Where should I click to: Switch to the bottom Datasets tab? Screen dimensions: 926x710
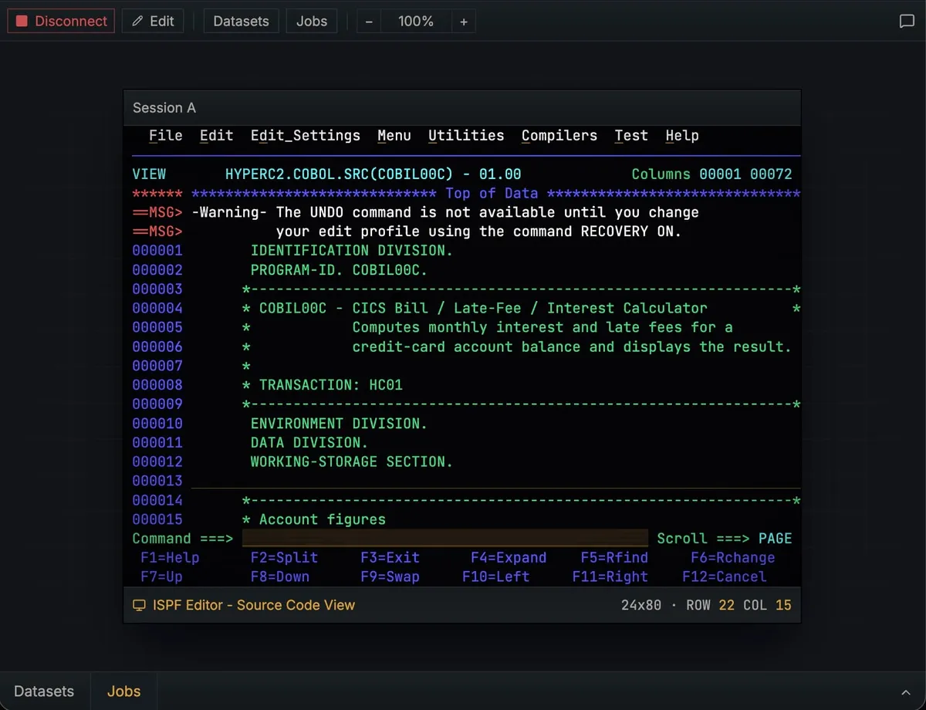click(44, 691)
